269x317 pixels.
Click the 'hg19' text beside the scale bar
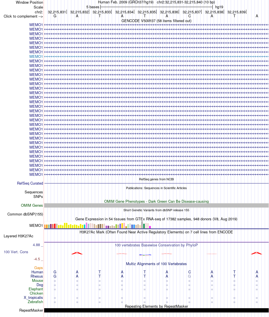219,7
